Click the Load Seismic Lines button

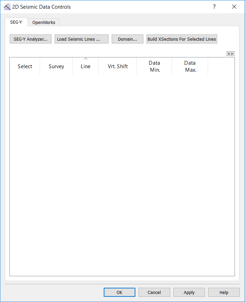point(81,39)
